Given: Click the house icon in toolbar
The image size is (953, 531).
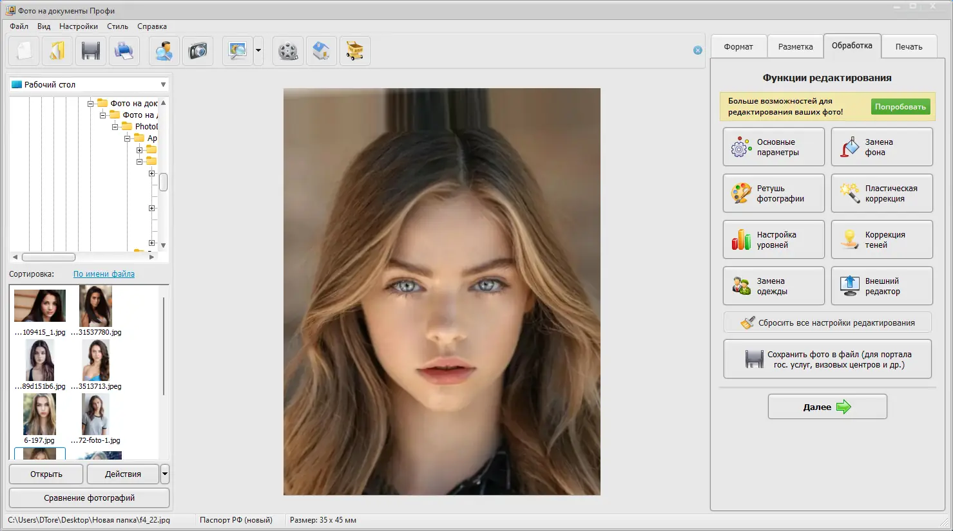Looking at the screenshot, I should click(322, 51).
